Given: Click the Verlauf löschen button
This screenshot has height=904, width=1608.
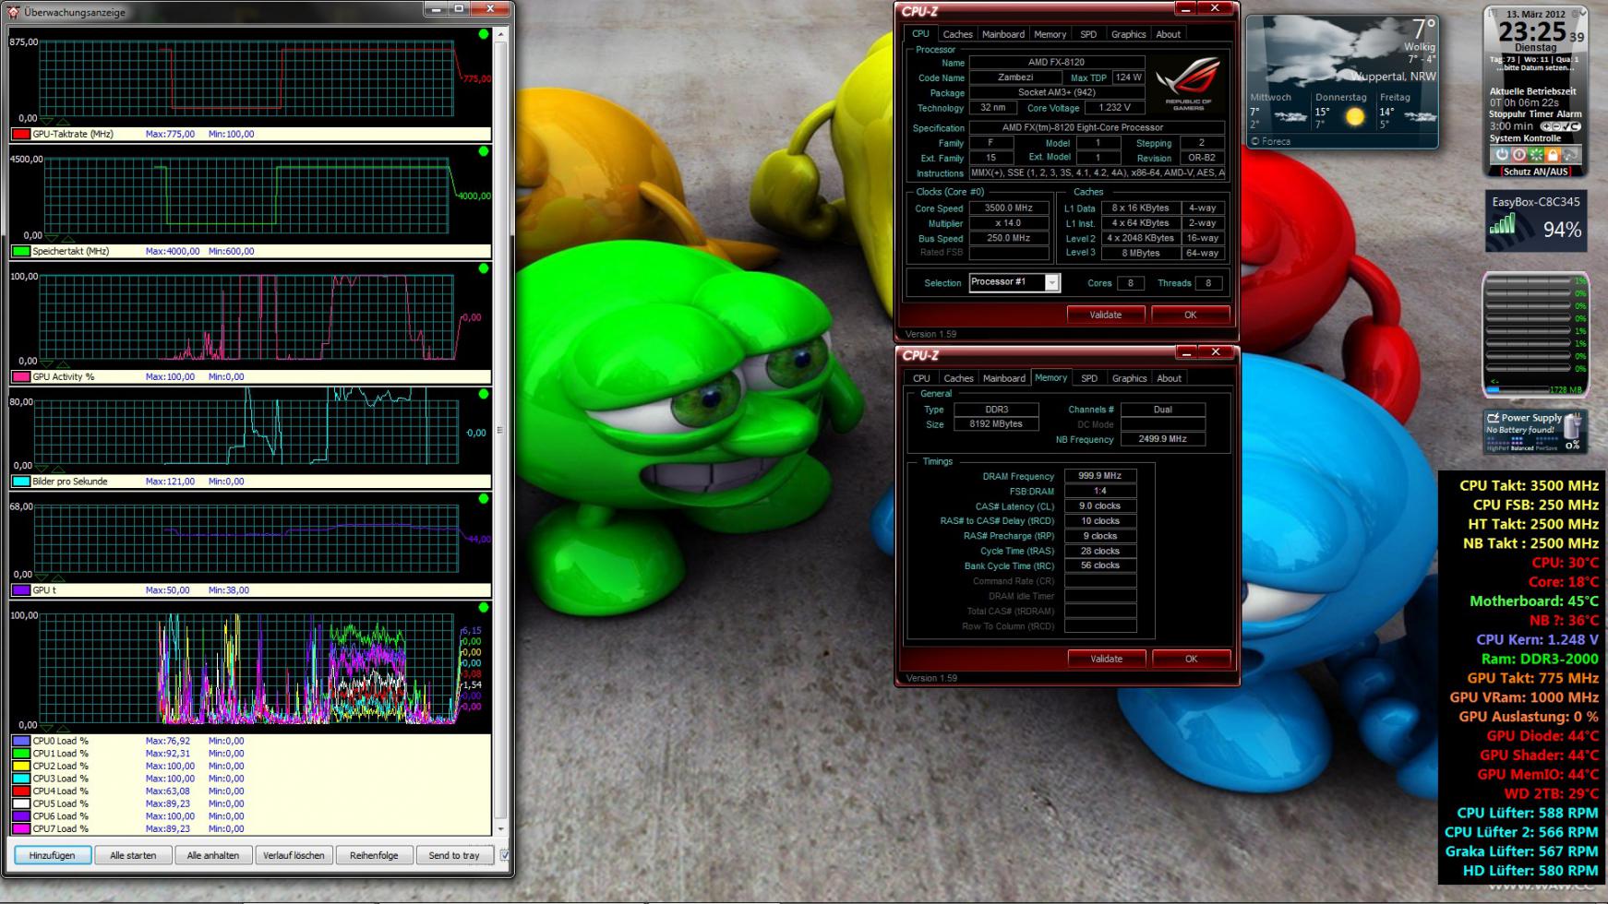Looking at the screenshot, I should coord(294,855).
